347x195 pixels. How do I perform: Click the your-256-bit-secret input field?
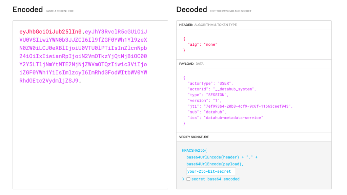coord(211,171)
